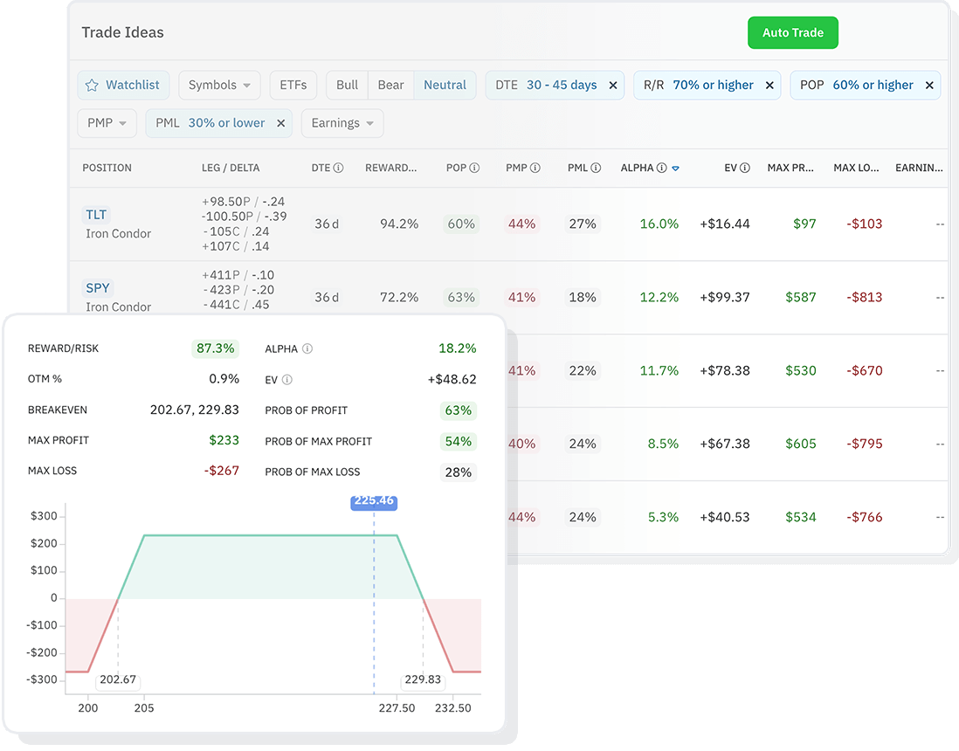Screen dimensions: 959x751
Task: Disable the active Neutral filter
Action: (445, 85)
